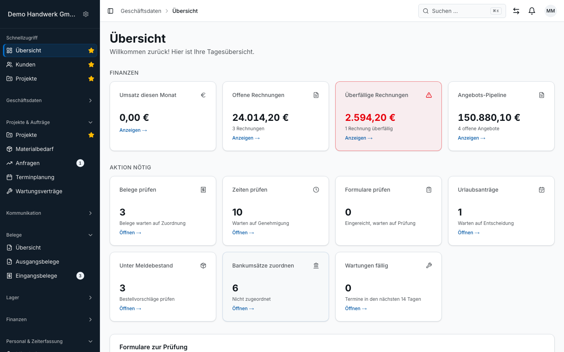Click receipt icon on Belege prüfen card

pyautogui.click(x=203, y=190)
